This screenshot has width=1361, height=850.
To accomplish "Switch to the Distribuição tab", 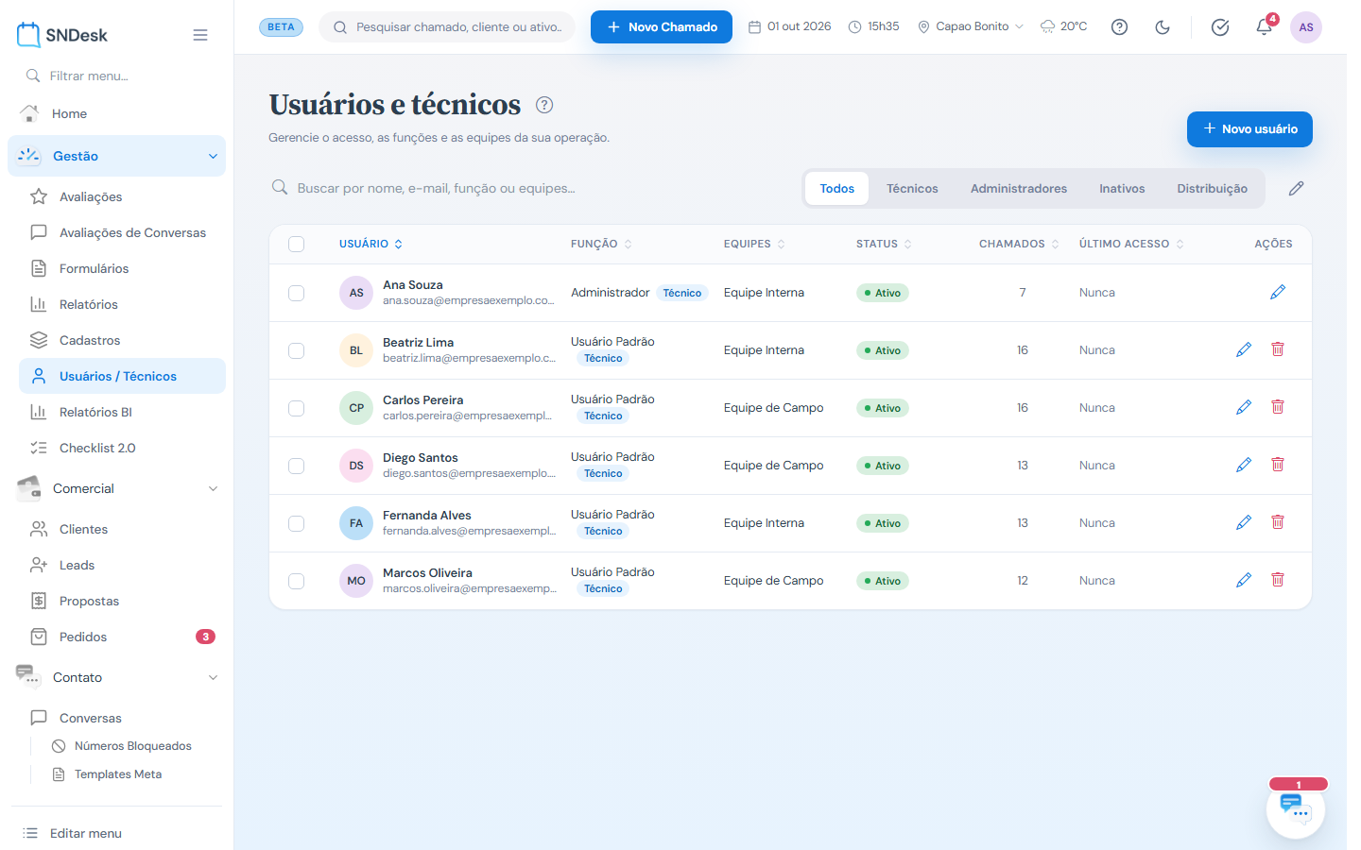I will 1212,189.
